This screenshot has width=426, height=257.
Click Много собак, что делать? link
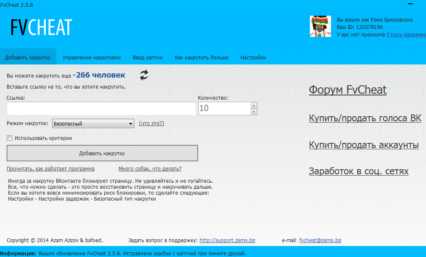150,169
